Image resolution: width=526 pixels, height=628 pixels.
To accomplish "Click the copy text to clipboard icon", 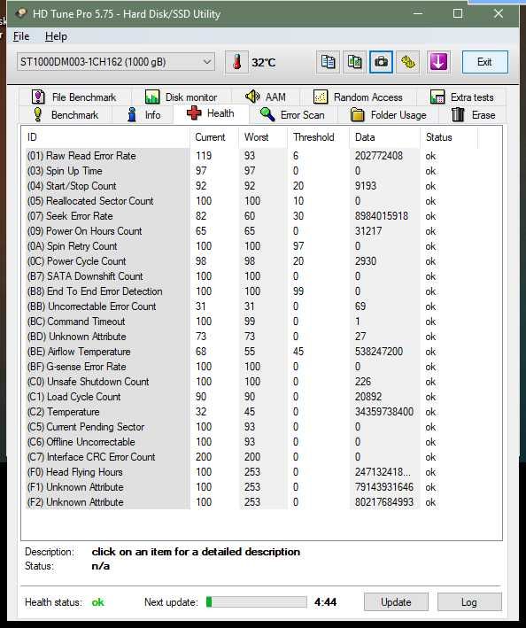I will [x=328, y=62].
